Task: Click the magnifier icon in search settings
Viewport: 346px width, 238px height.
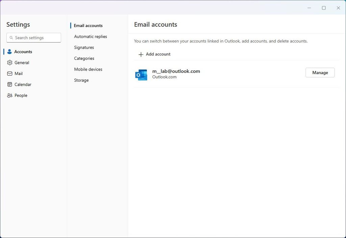Action: click(12, 37)
